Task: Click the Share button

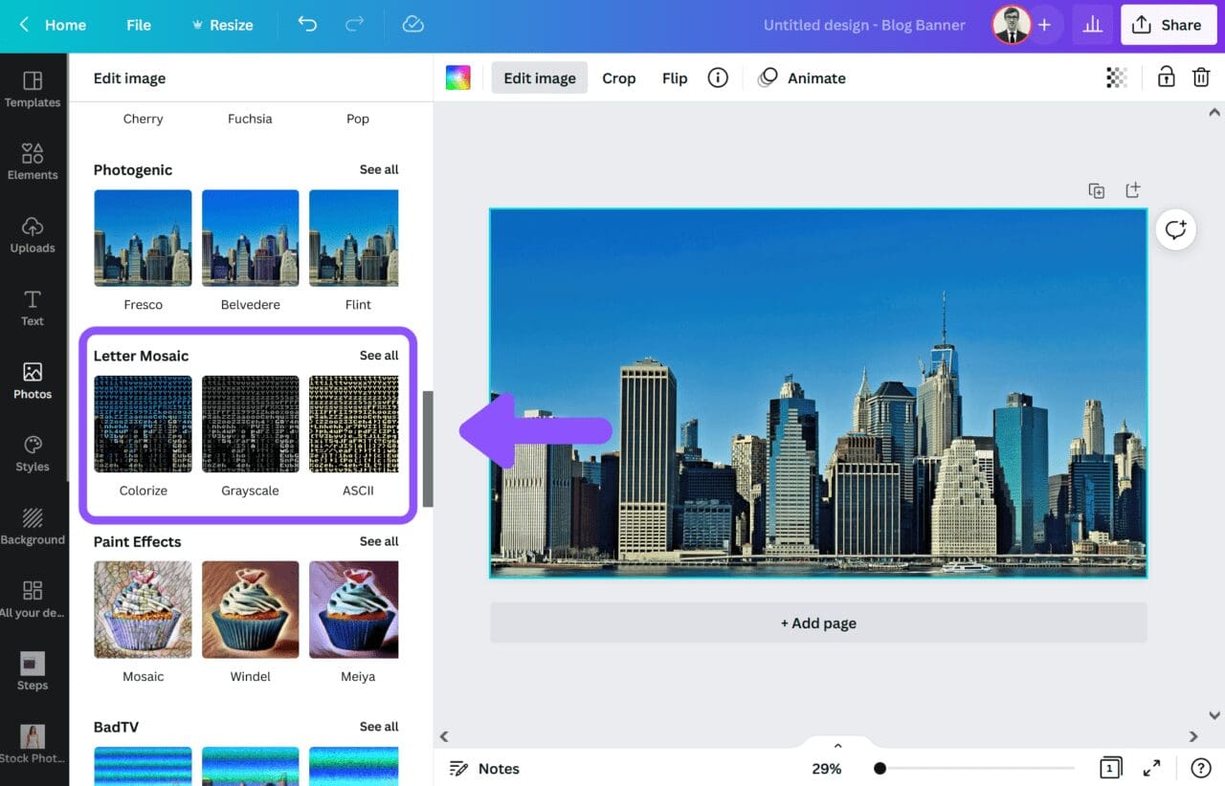Action: point(1169,24)
